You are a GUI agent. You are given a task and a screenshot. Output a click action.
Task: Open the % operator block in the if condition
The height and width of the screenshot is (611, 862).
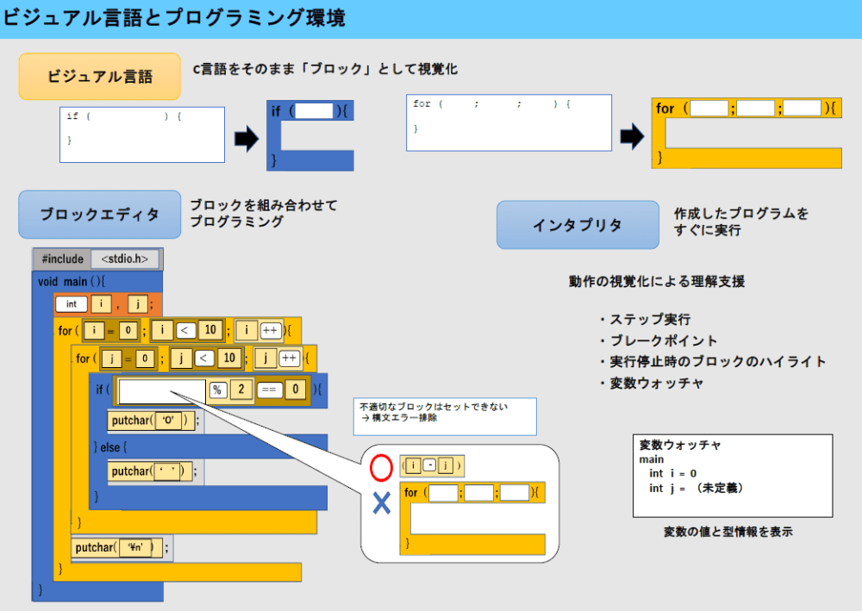tap(217, 390)
